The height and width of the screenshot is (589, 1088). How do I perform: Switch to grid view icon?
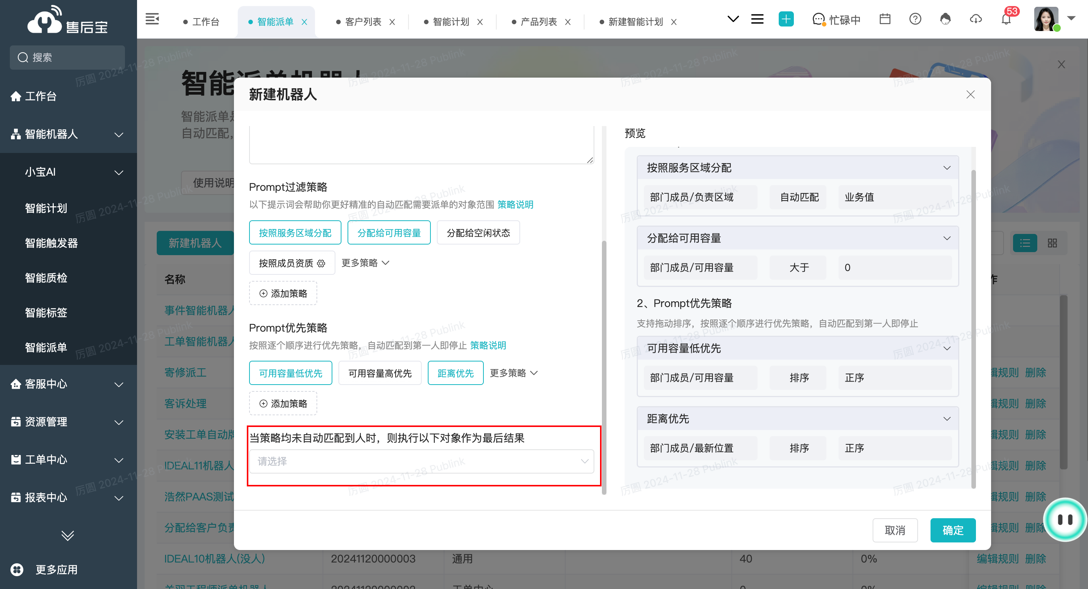click(1052, 243)
